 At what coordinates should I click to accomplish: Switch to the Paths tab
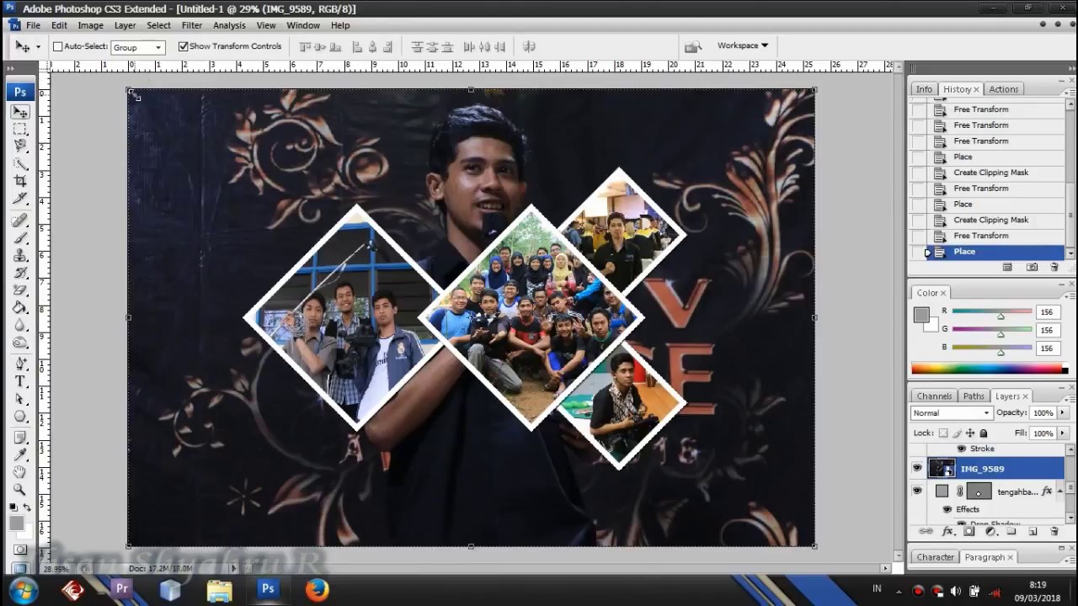coord(974,396)
